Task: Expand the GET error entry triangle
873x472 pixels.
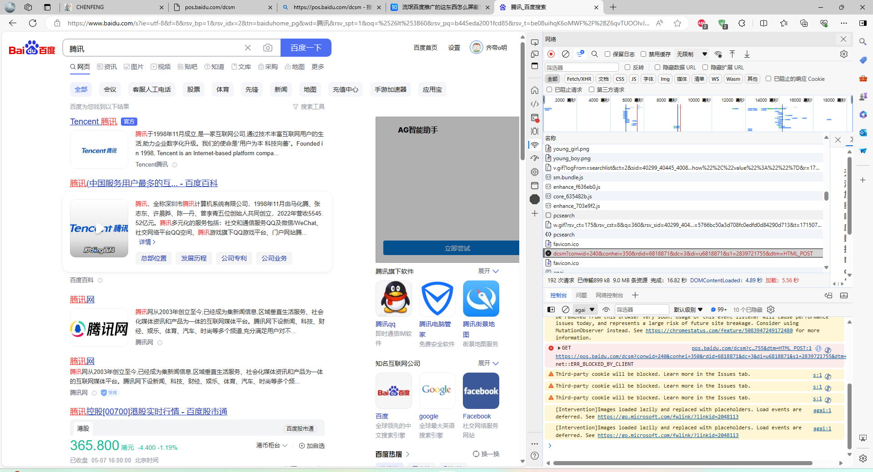Action: tap(559, 348)
